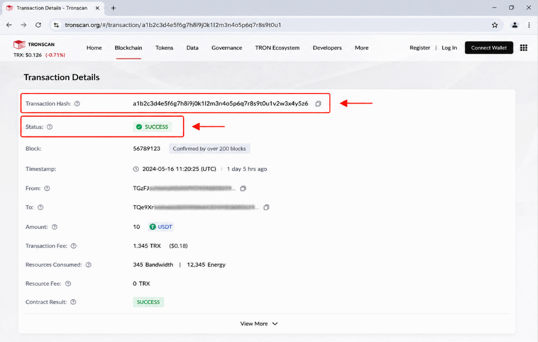Open the From address TGzFJ link
538x342 pixels.
point(184,188)
